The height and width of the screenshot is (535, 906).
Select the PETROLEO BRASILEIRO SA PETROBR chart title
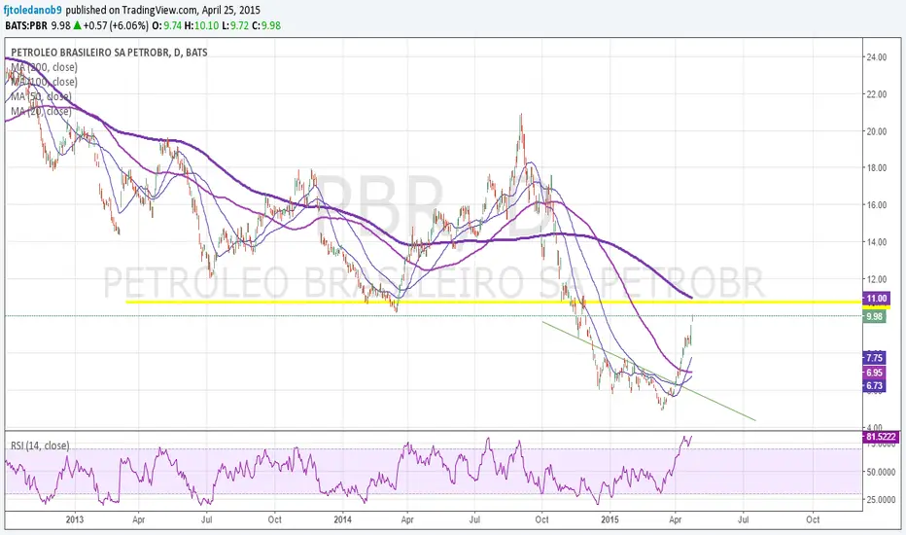pos(109,53)
